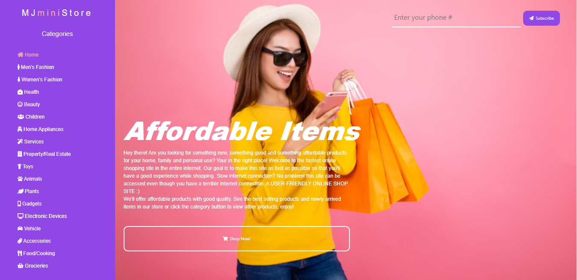Click the Home house icon in sidebar
Screen dimensions: 577x280
[20, 55]
